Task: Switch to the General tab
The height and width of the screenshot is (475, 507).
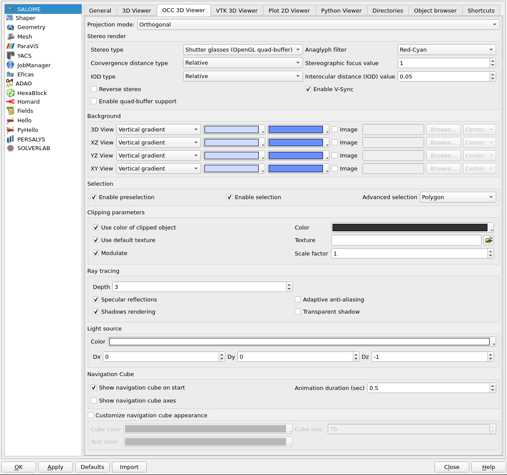Action: tap(100, 11)
